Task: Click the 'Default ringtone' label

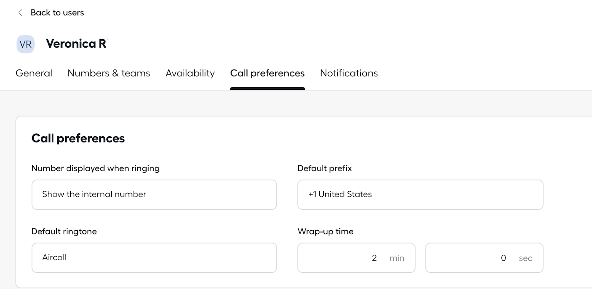Action: (x=64, y=231)
